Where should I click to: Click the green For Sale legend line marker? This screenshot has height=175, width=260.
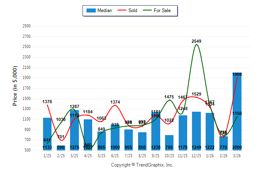click(x=147, y=10)
